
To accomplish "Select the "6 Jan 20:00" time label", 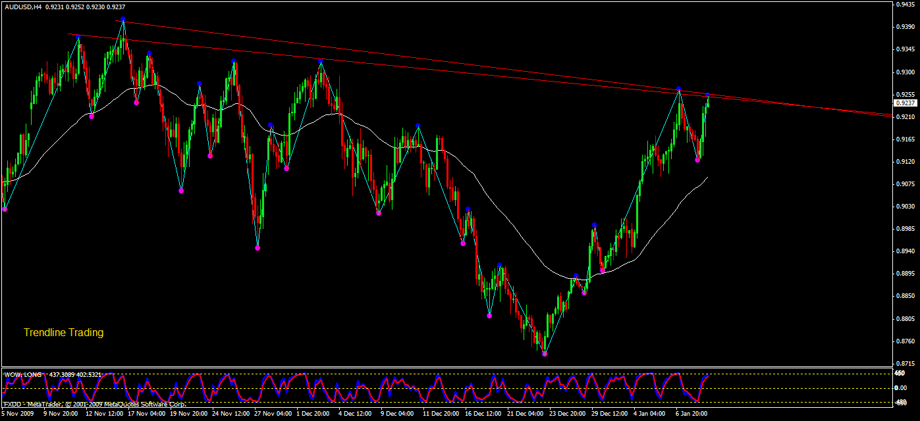I will (691, 414).
